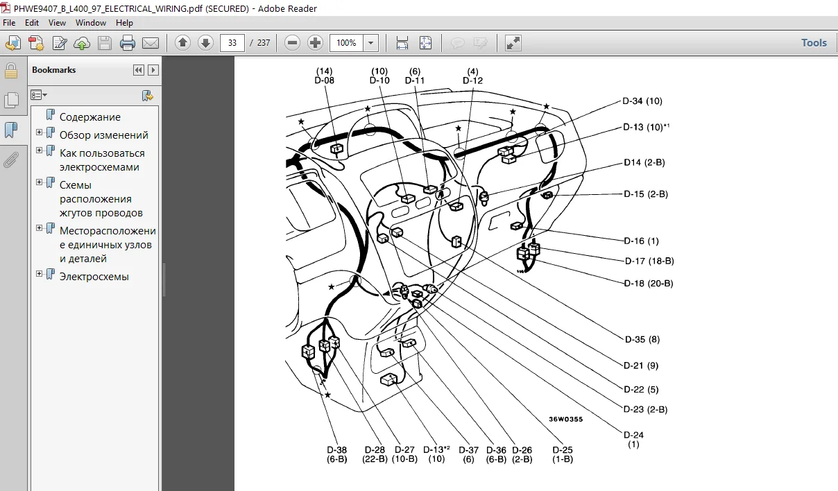Viewport: 838px width, 491px height.
Task: Open the bookmarks options dropdown menu
Action: (x=40, y=95)
